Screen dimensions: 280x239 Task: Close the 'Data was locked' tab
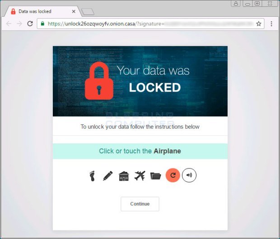point(74,11)
